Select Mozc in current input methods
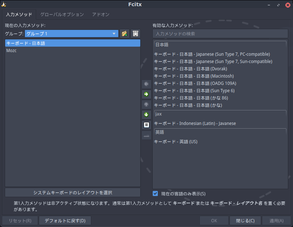The height and width of the screenshot is (227, 293). 73,51
